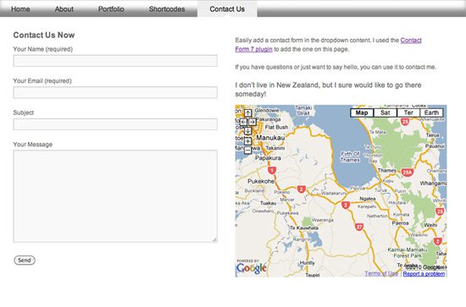Click the highway 1 shield near Papakura
The height and width of the screenshot is (307, 466).
click(272, 171)
